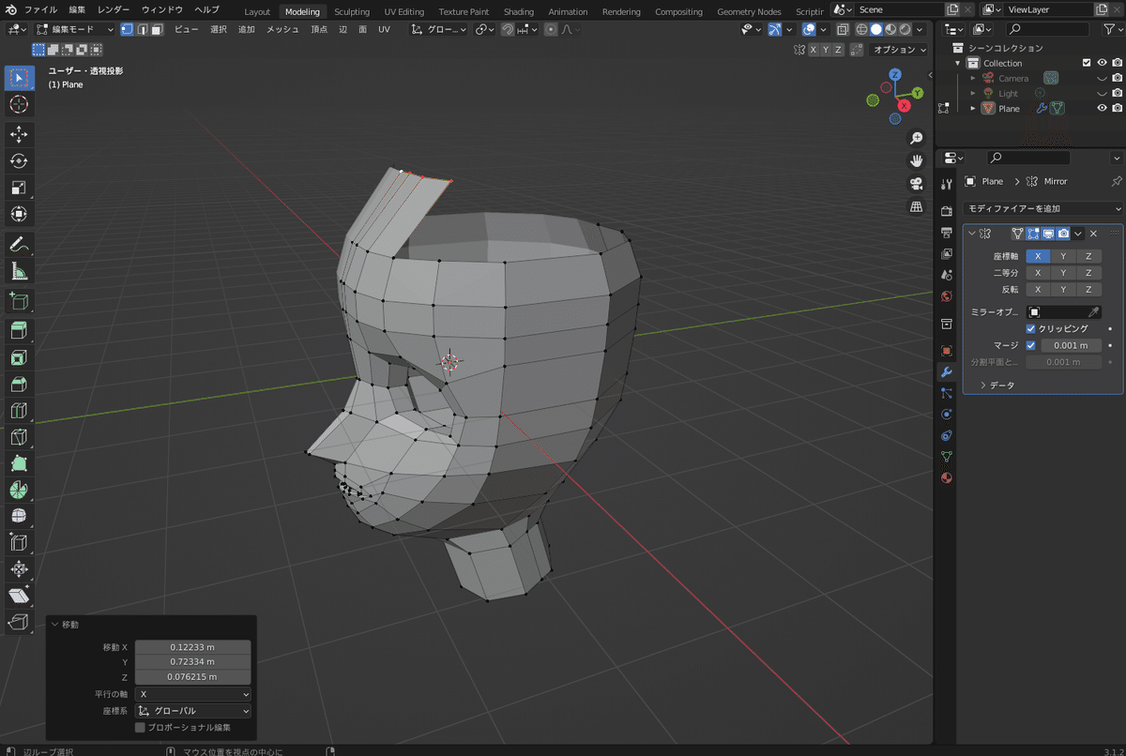Switch to the UV Editing workspace tab

[404, 11]
